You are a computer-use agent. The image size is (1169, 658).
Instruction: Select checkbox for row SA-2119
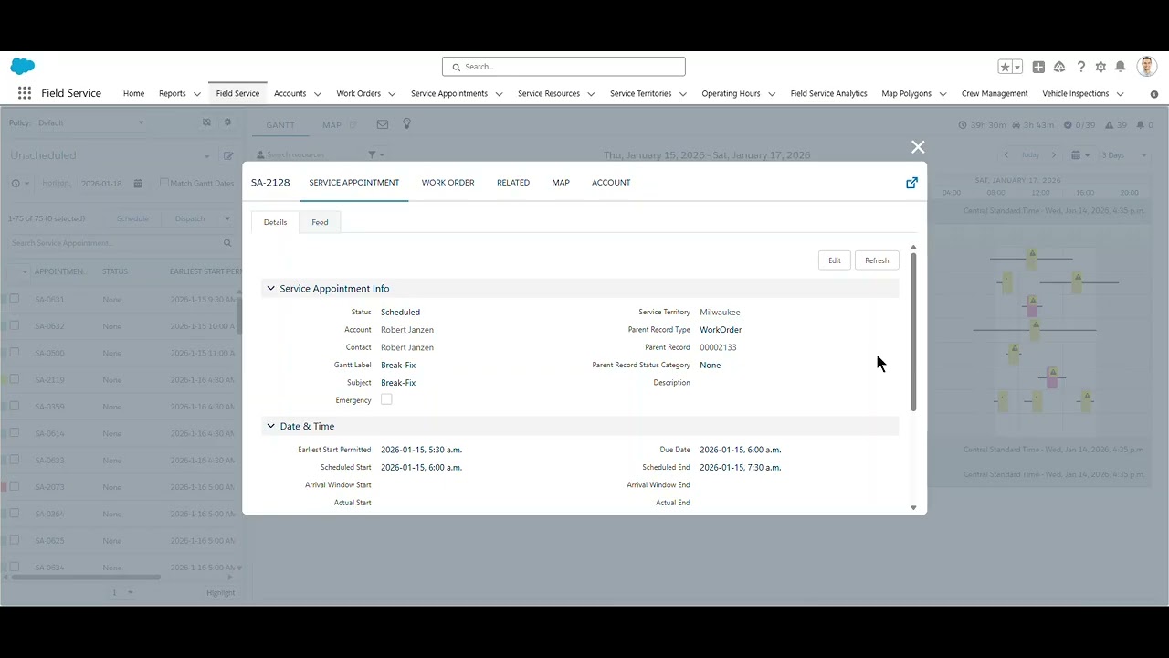(x=14, y=379)
